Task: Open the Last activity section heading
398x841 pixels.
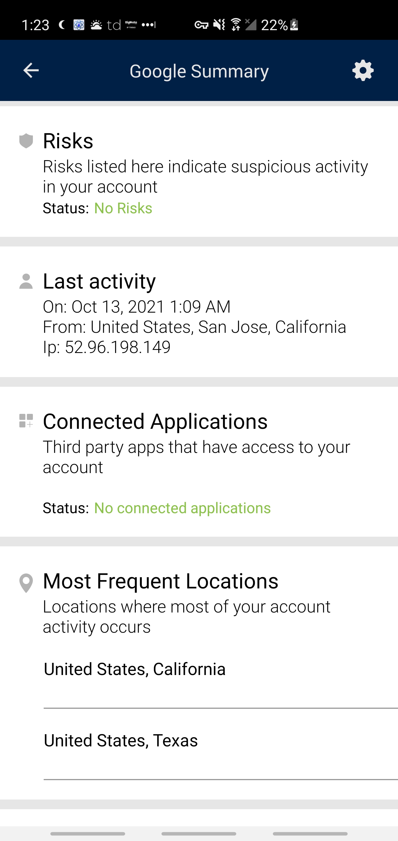Action: tap(99, 281)
